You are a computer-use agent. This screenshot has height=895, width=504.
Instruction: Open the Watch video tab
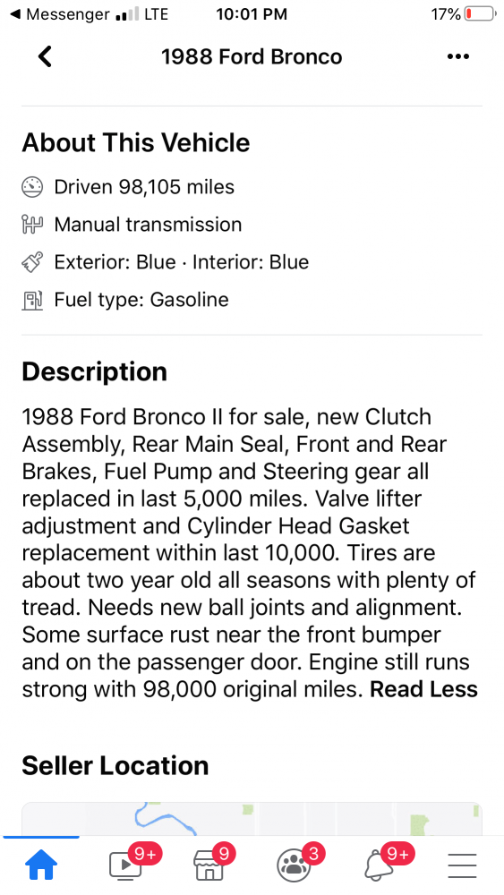125,865
